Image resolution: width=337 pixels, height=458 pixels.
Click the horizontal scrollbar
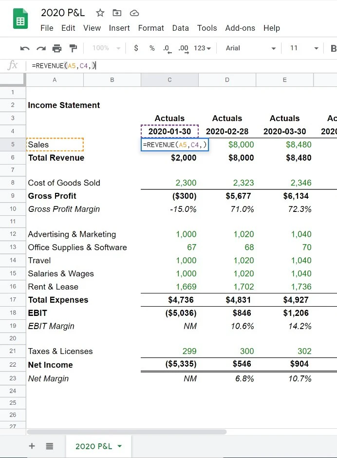[127, 432]
